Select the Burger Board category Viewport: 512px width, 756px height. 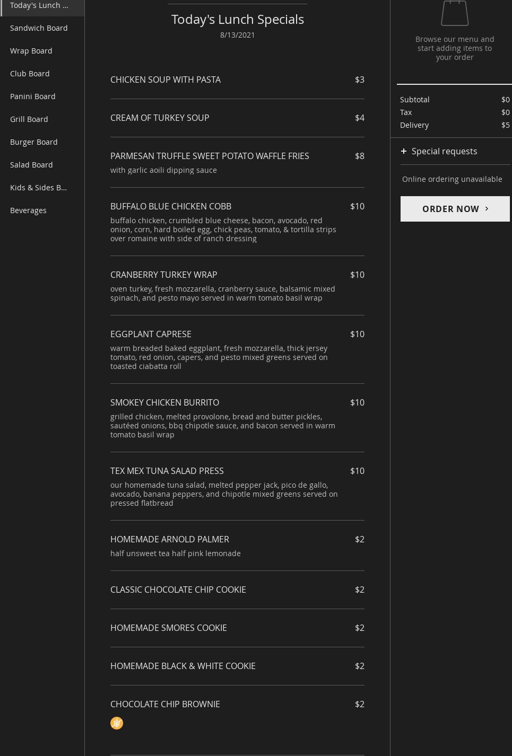(34, 142)
